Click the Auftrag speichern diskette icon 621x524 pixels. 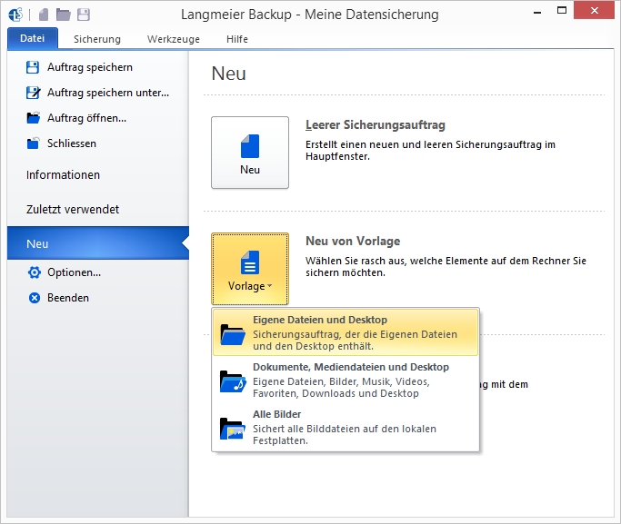click(x=33, y=67)
